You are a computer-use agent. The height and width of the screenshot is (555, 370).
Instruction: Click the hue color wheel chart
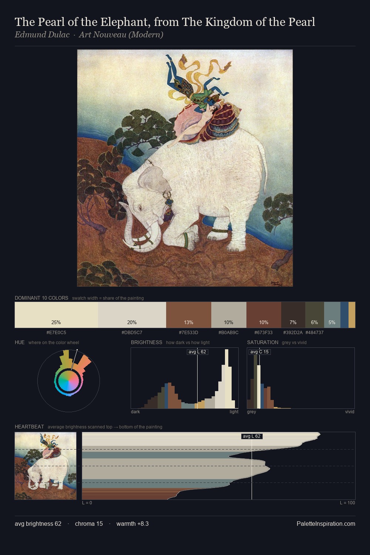click(68, 380)
